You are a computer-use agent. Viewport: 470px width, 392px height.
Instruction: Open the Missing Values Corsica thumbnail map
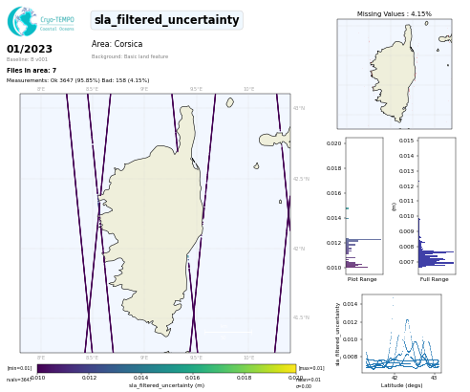pos(395,74)
